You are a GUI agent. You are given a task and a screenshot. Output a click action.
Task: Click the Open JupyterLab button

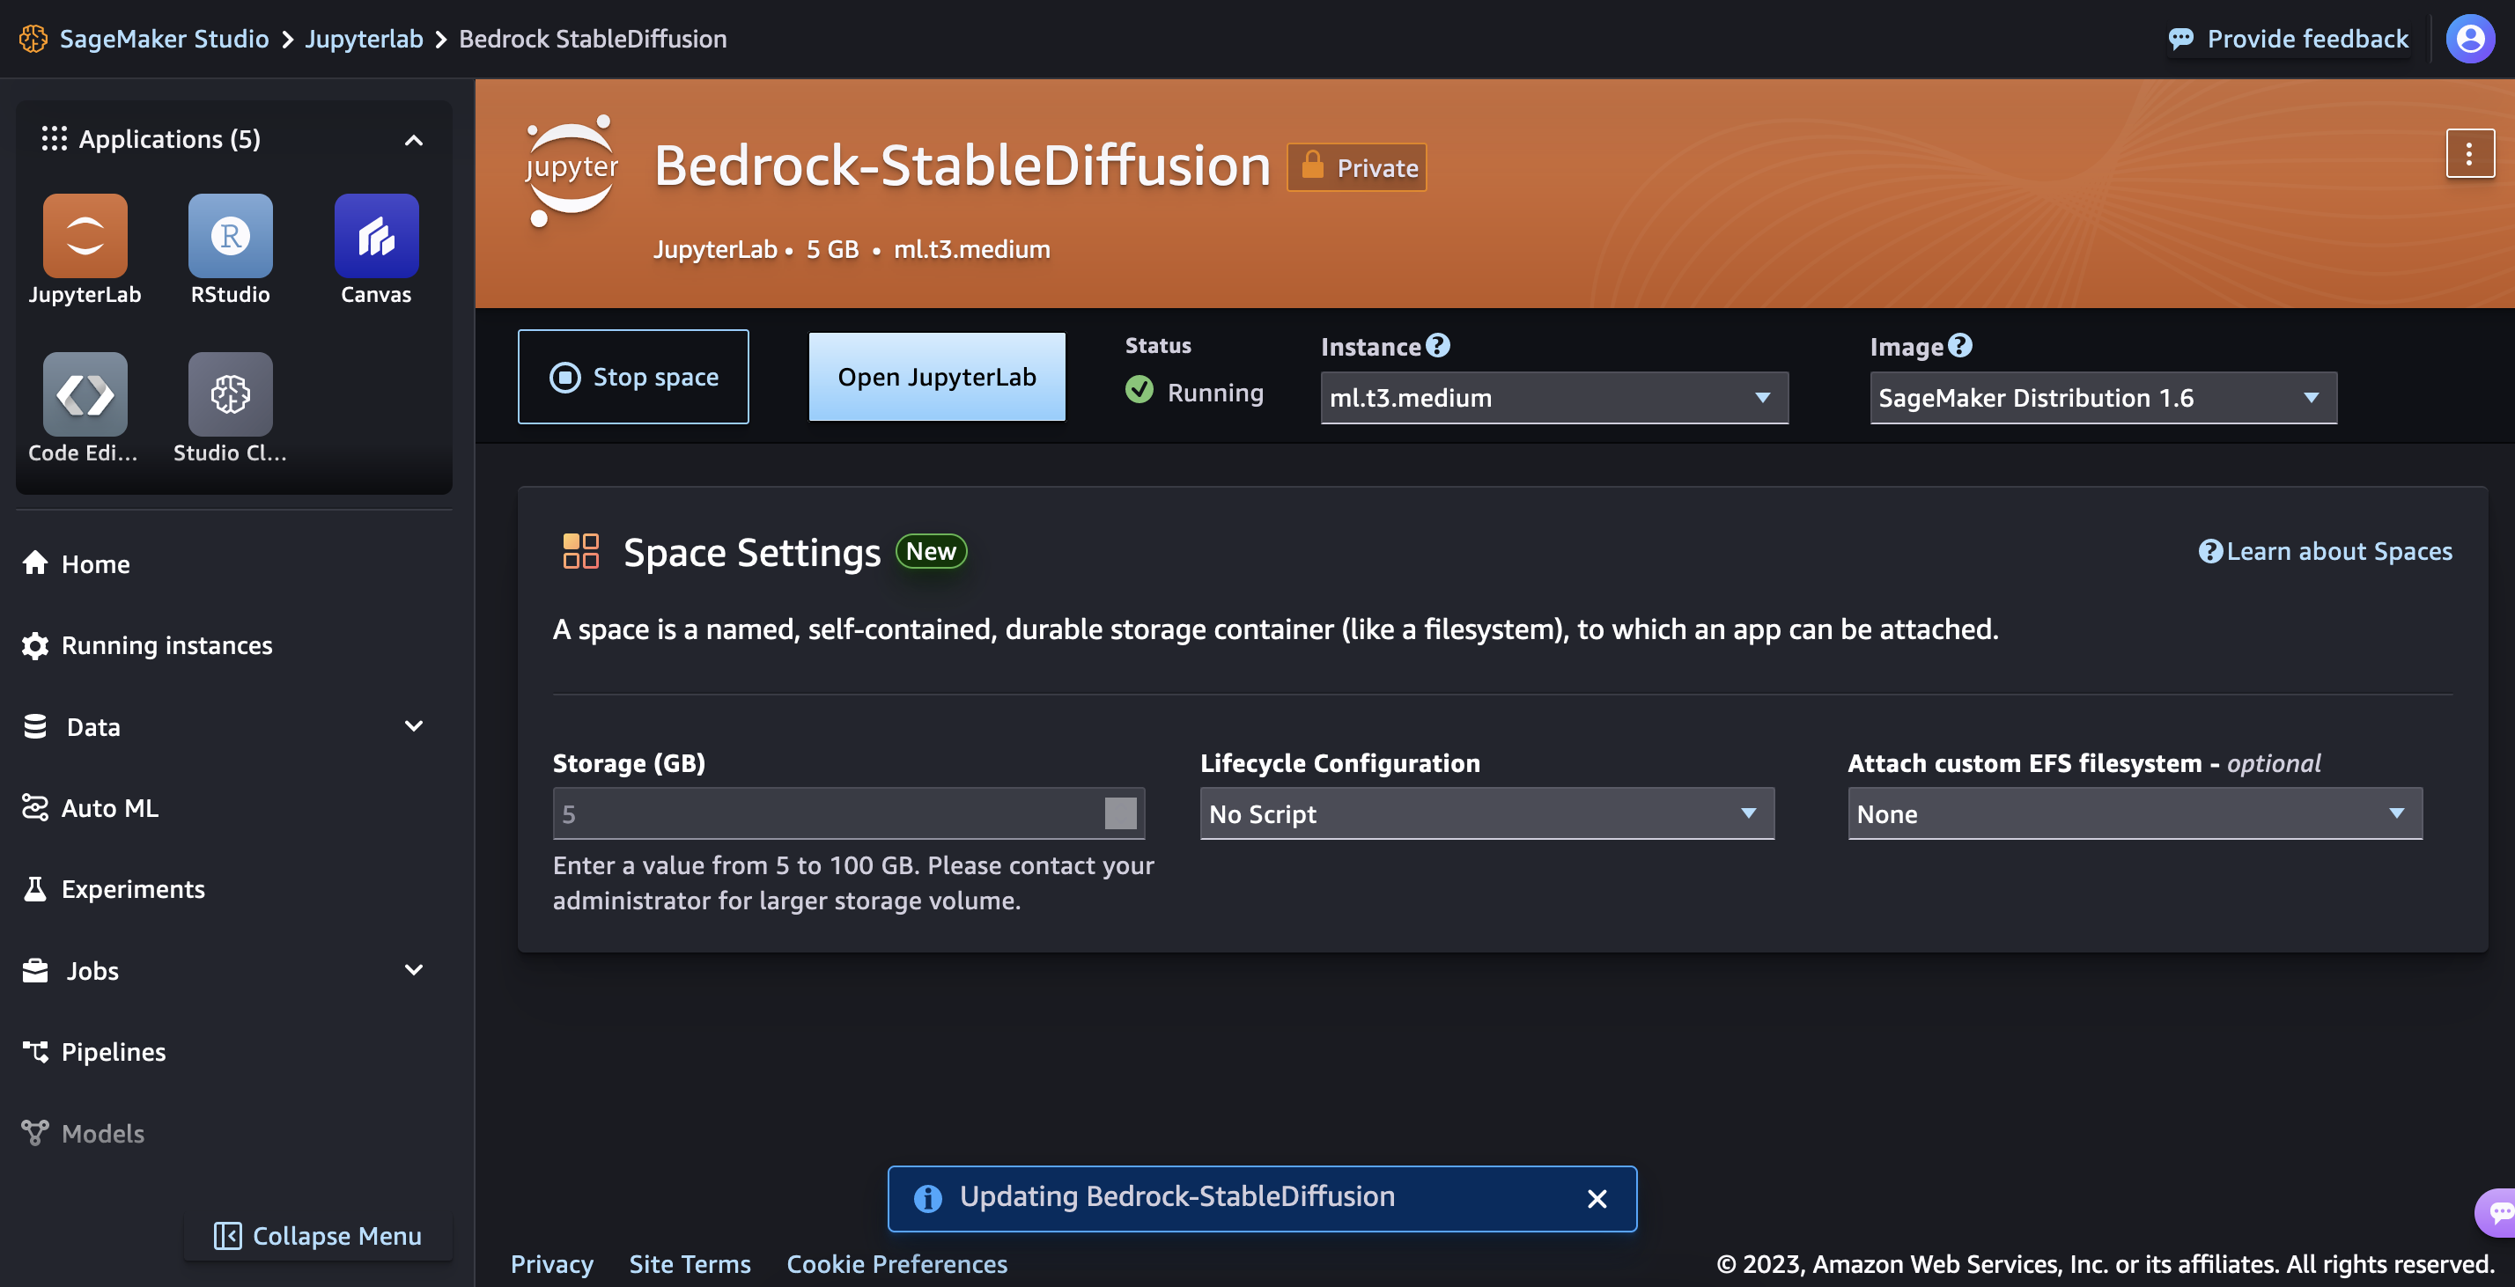click(x=937, y=377)
